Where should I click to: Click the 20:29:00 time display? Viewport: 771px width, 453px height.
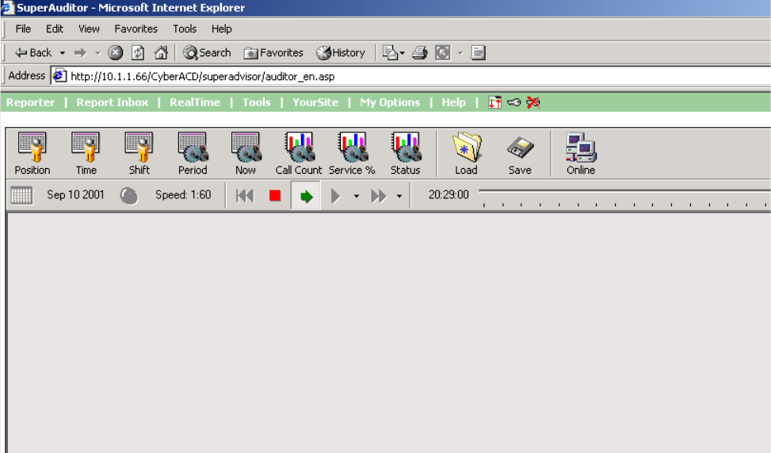tap(448, 194)
